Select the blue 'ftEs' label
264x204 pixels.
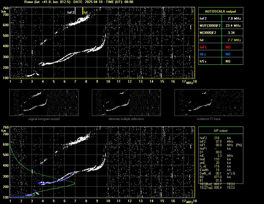203,54
